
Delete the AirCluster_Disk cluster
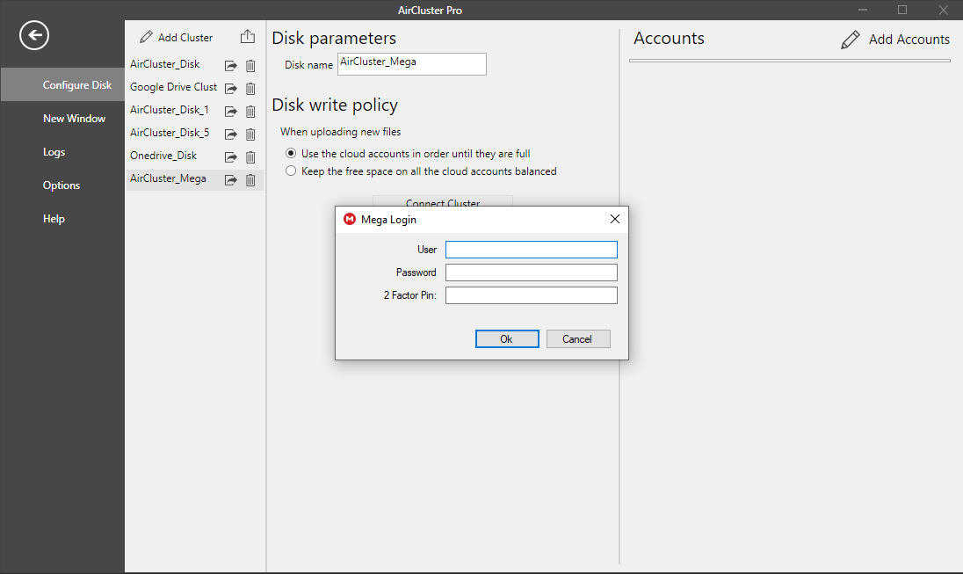point(250,66)
